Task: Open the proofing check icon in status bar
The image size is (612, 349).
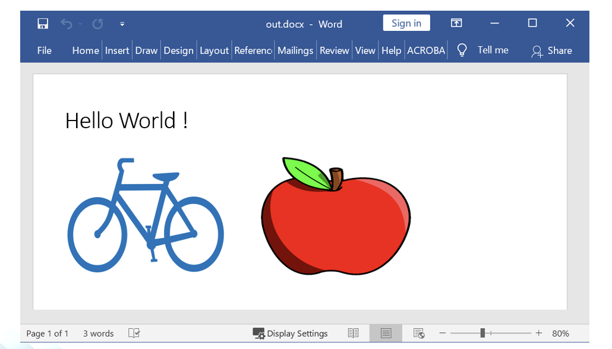Action: point(134,334)
